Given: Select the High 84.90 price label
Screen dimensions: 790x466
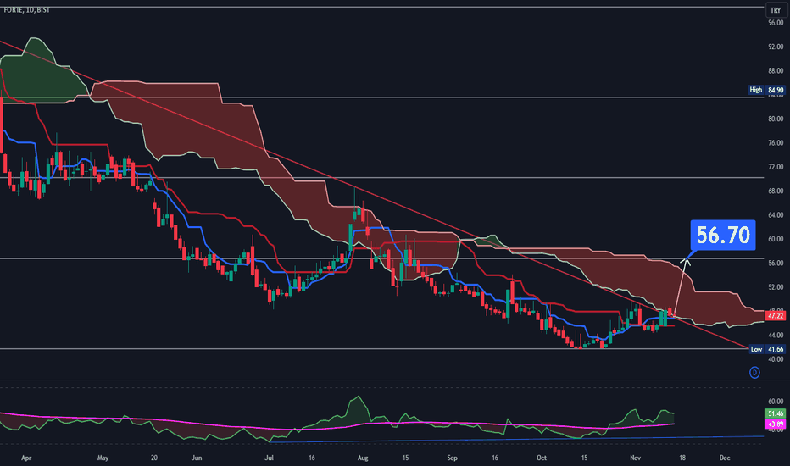Looking at the screenshot, I should (x=766, y=90).
